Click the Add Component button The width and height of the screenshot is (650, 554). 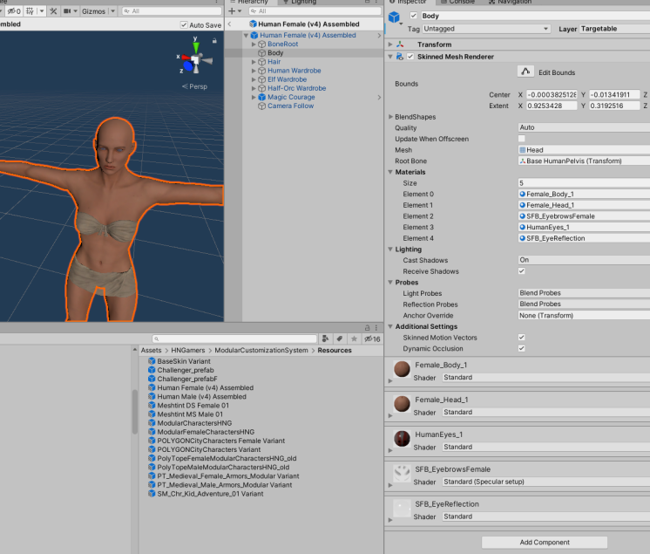(545, 542)
